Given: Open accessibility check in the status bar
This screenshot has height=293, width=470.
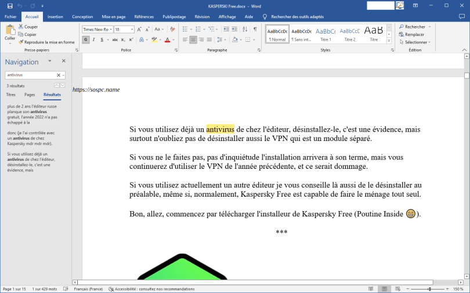Looking at the screenshot, I should (151, 289).
